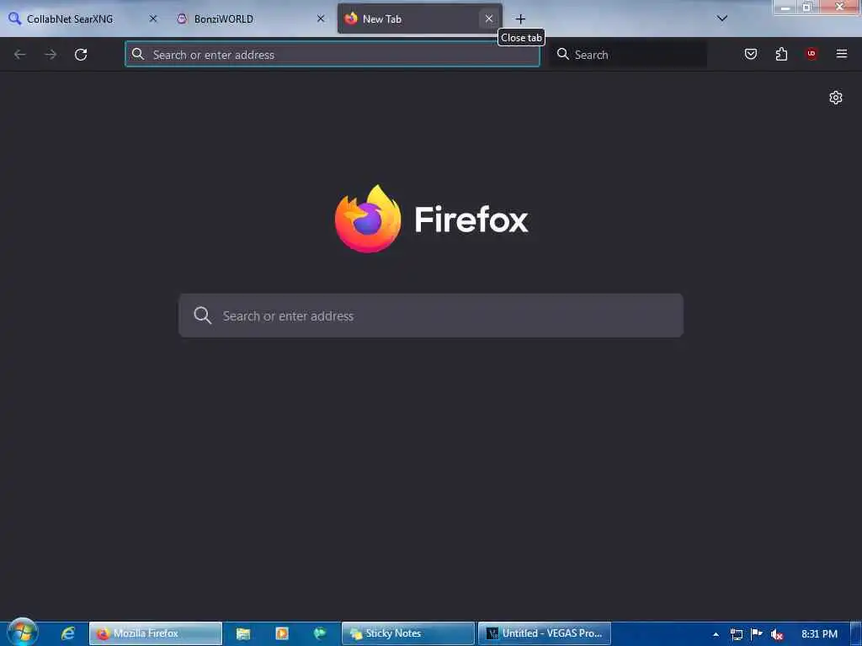The image size is (862, 646).
Task: Click the page's center search field
Action: pyautogui.click(x=431, y=316)
